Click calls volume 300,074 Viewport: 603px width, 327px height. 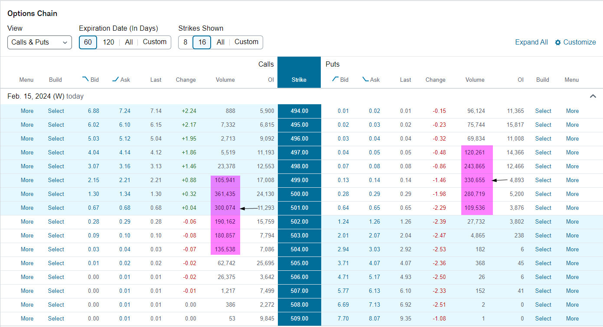(x=225, y=208)
